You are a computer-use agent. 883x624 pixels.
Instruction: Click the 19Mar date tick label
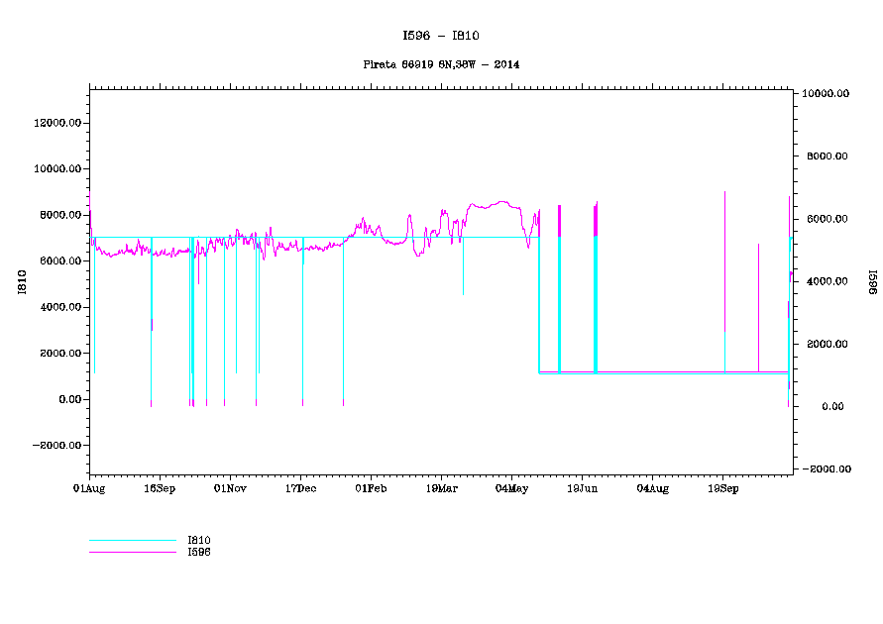click(x=441, y=488)
